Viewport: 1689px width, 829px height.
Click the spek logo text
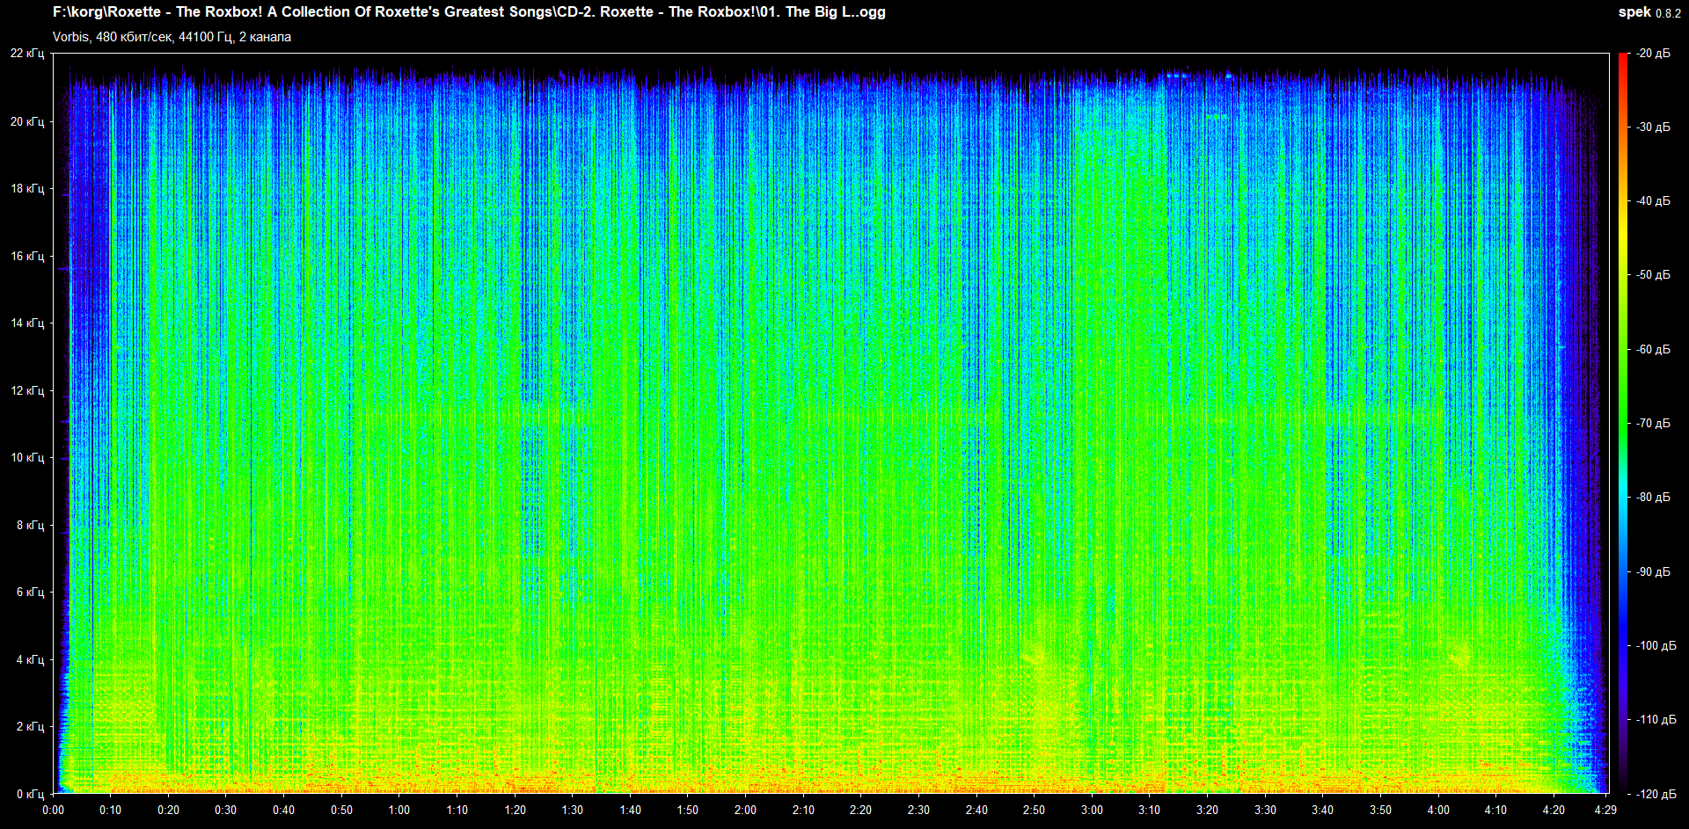pos(1634,12)
